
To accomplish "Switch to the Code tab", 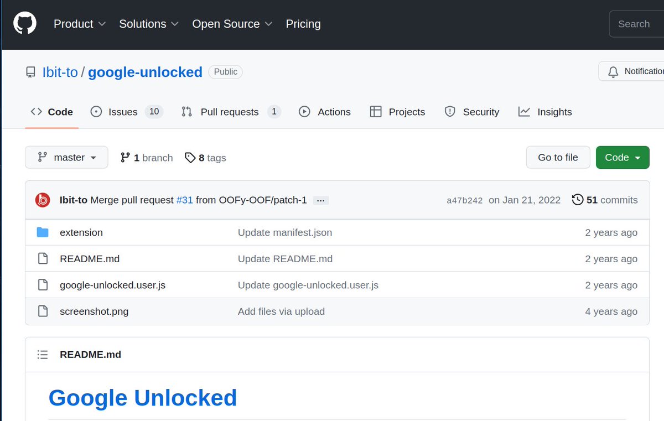I will click(x=52, y=112).
